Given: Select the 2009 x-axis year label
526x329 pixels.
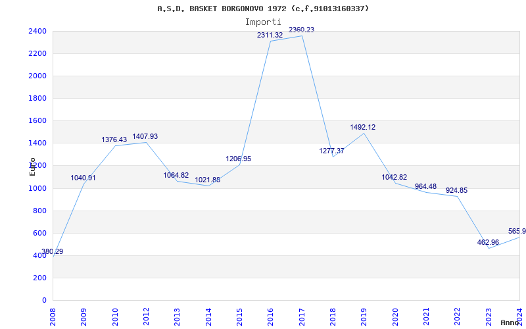Looking at the screenshot, I should coord(84,316).
